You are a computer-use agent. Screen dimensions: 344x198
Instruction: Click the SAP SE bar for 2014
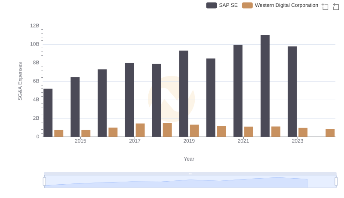48,113
